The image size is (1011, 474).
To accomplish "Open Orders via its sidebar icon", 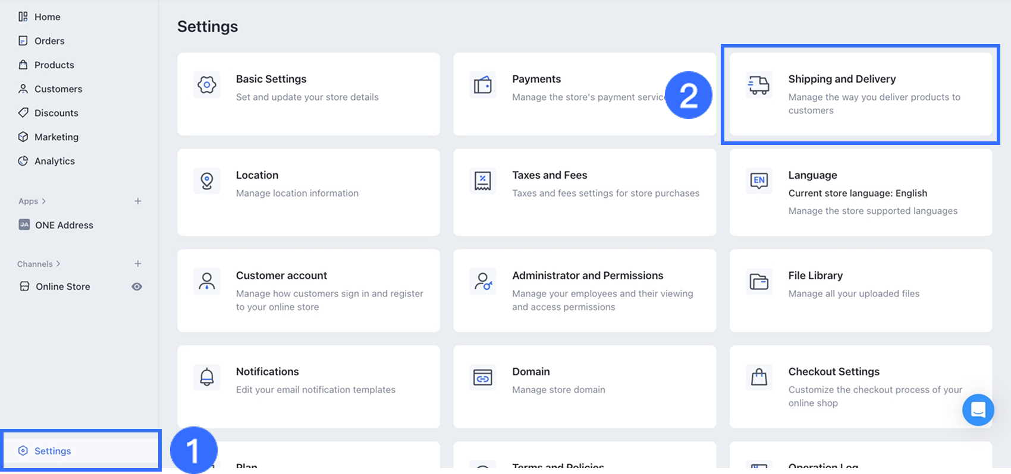I will tap(23, 40).
